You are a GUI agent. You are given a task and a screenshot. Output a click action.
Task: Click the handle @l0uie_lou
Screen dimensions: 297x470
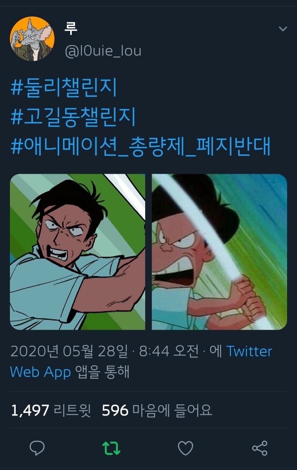(x=103, y=51)
